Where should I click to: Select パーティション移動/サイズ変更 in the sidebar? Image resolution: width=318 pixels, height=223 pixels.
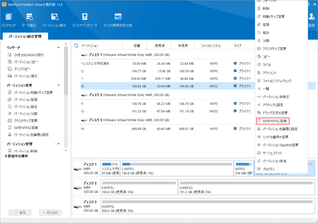tap(30, 93)
